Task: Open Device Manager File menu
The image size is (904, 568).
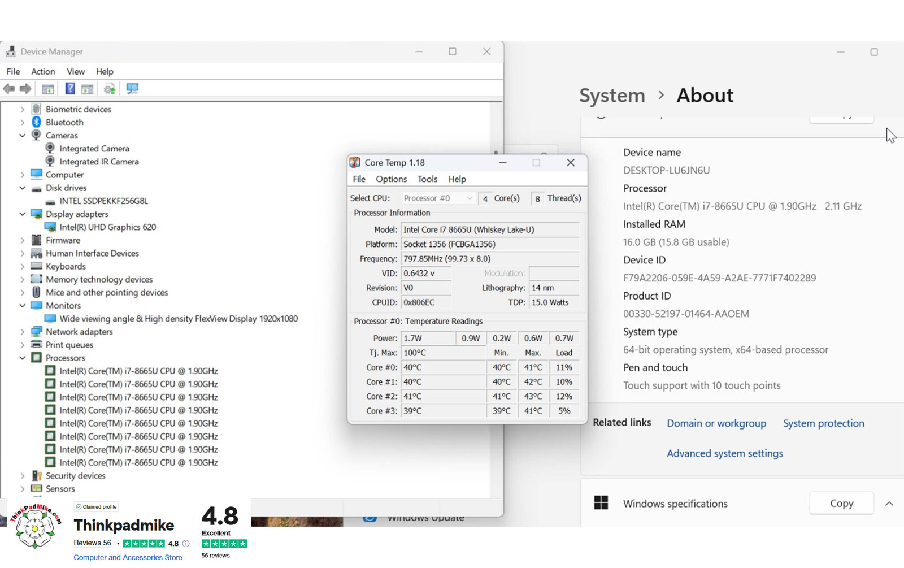Action: coord(13,71)
